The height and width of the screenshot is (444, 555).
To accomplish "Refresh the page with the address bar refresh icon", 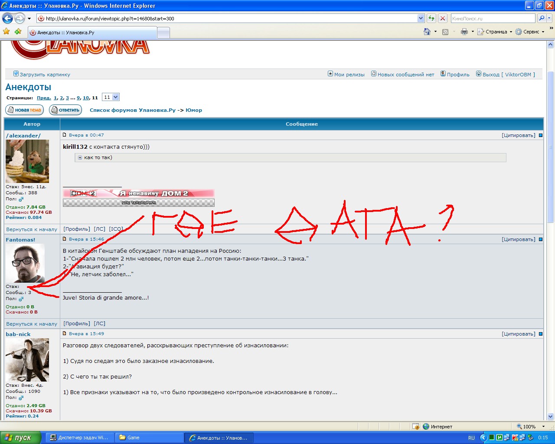I will 431,18.
